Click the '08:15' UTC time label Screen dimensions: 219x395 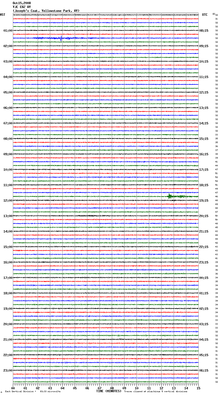204,31
